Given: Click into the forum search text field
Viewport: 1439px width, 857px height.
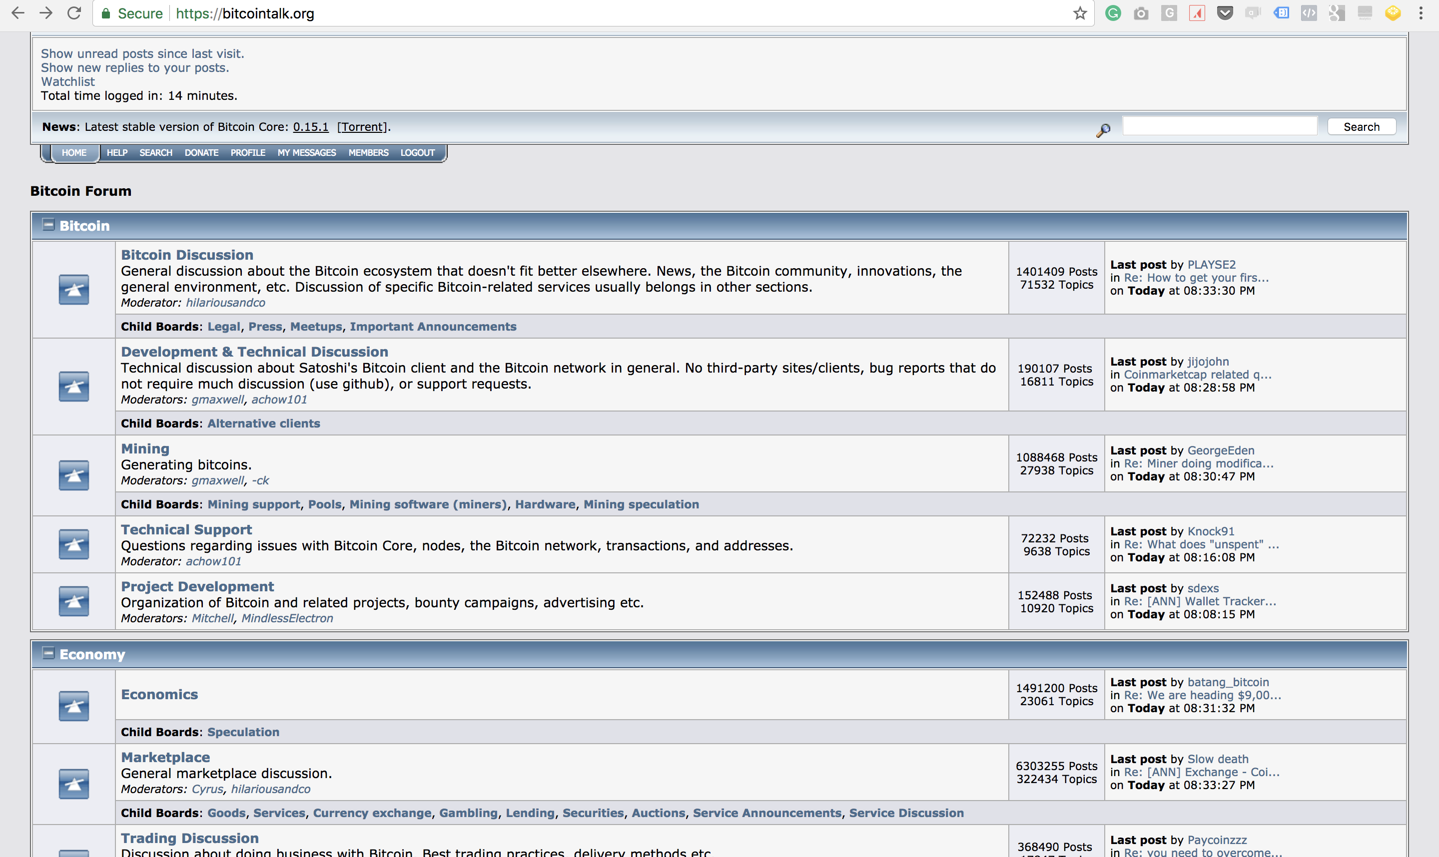Looking at the screenshot, I should [x=1219, y=126].
